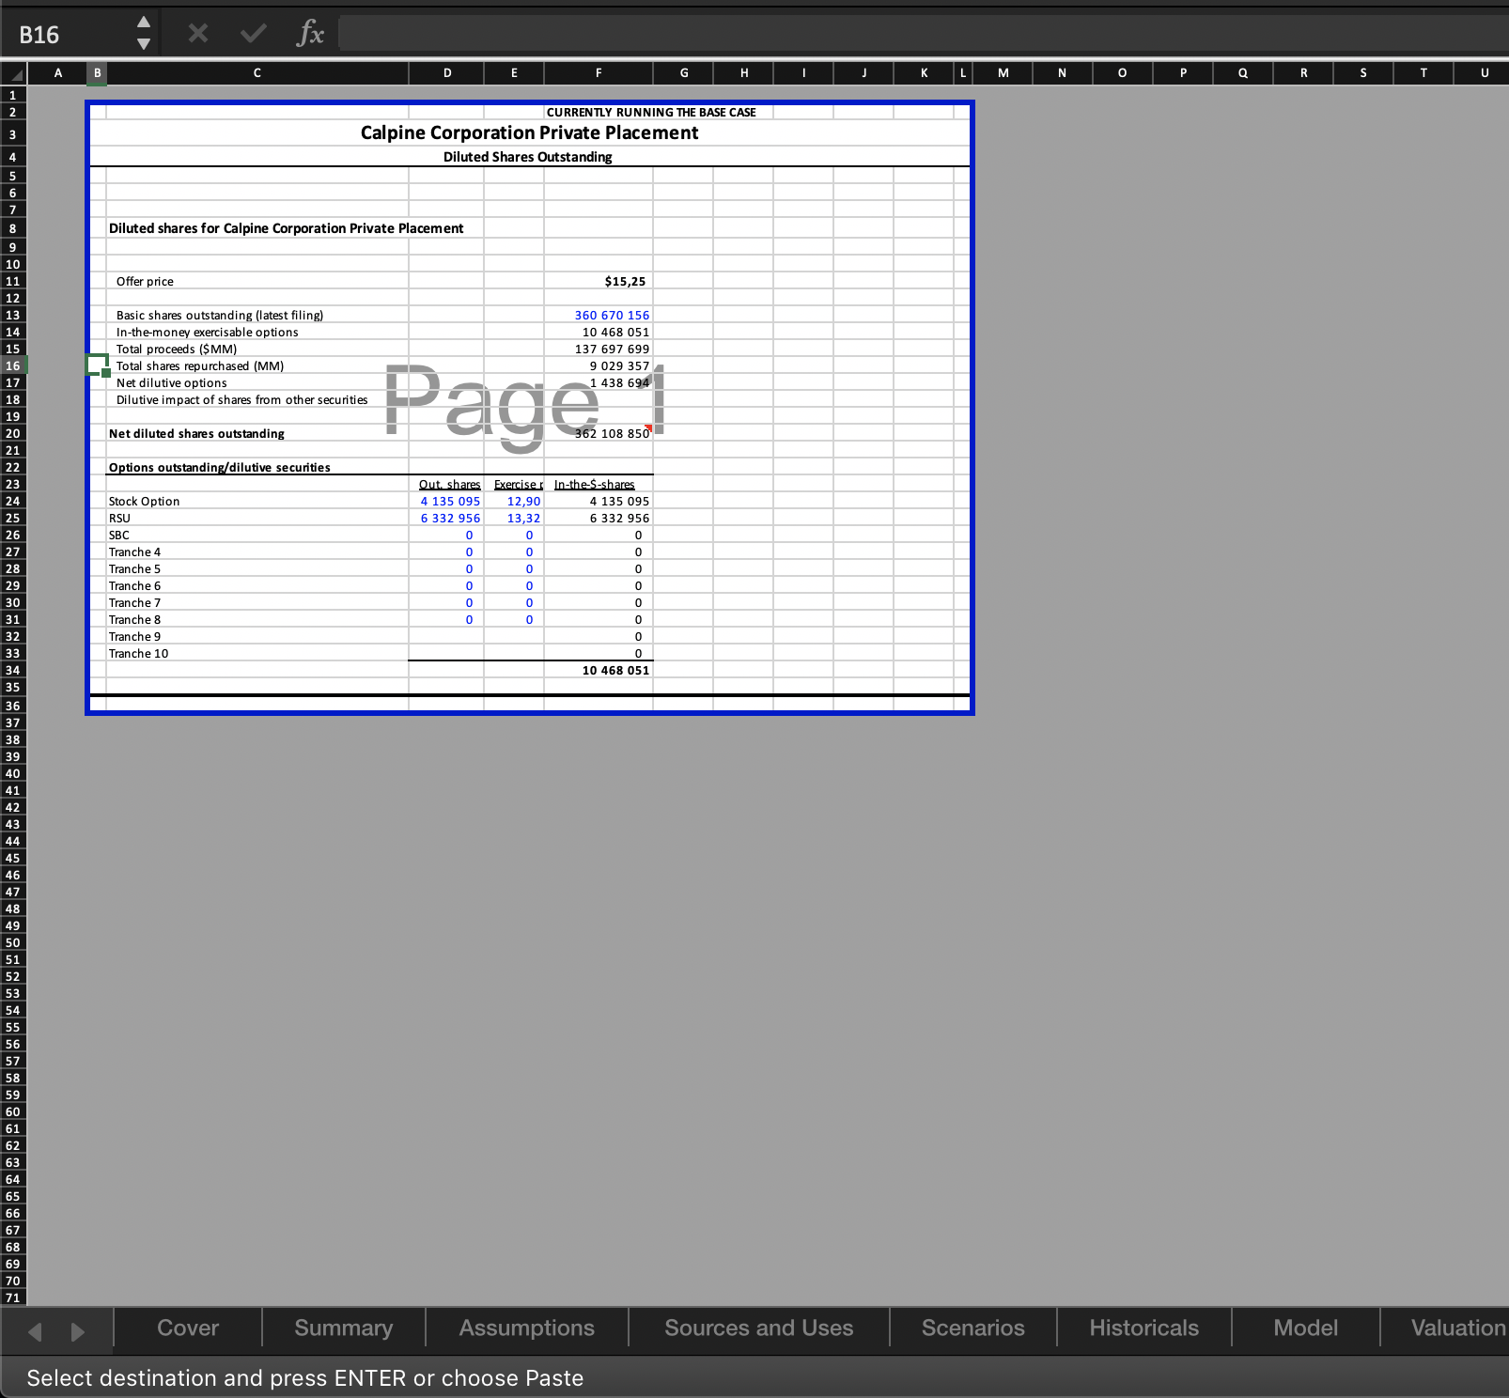This screenshot has width=1509, height=1398.
Task: Click the Name Box showing B16
Action: 66,35
